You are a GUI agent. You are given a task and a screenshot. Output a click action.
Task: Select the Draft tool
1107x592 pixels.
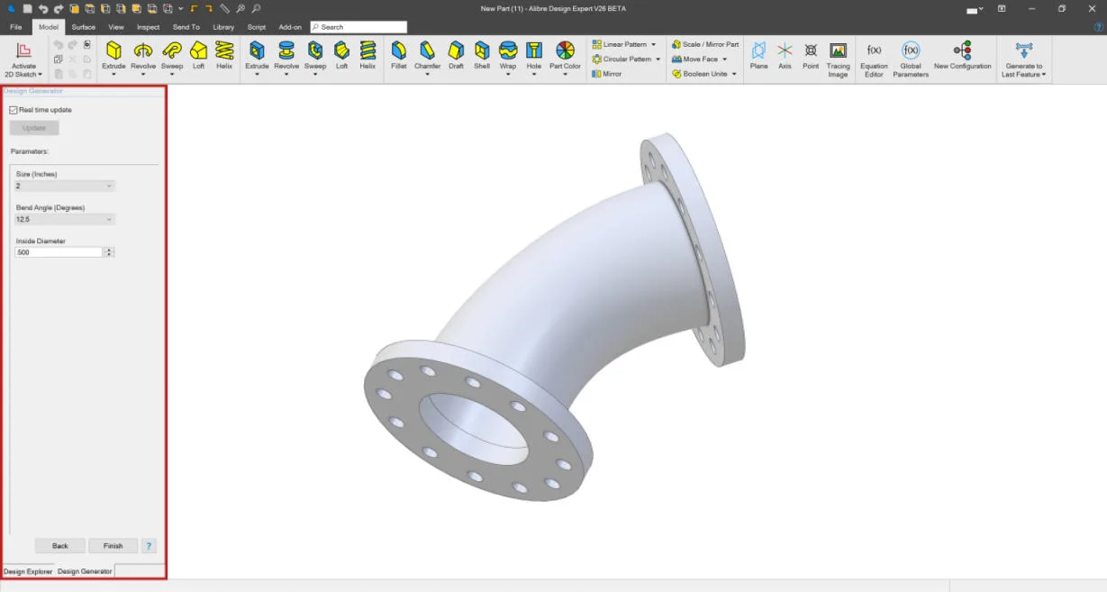pyautogui.click(x=456, y=56)
